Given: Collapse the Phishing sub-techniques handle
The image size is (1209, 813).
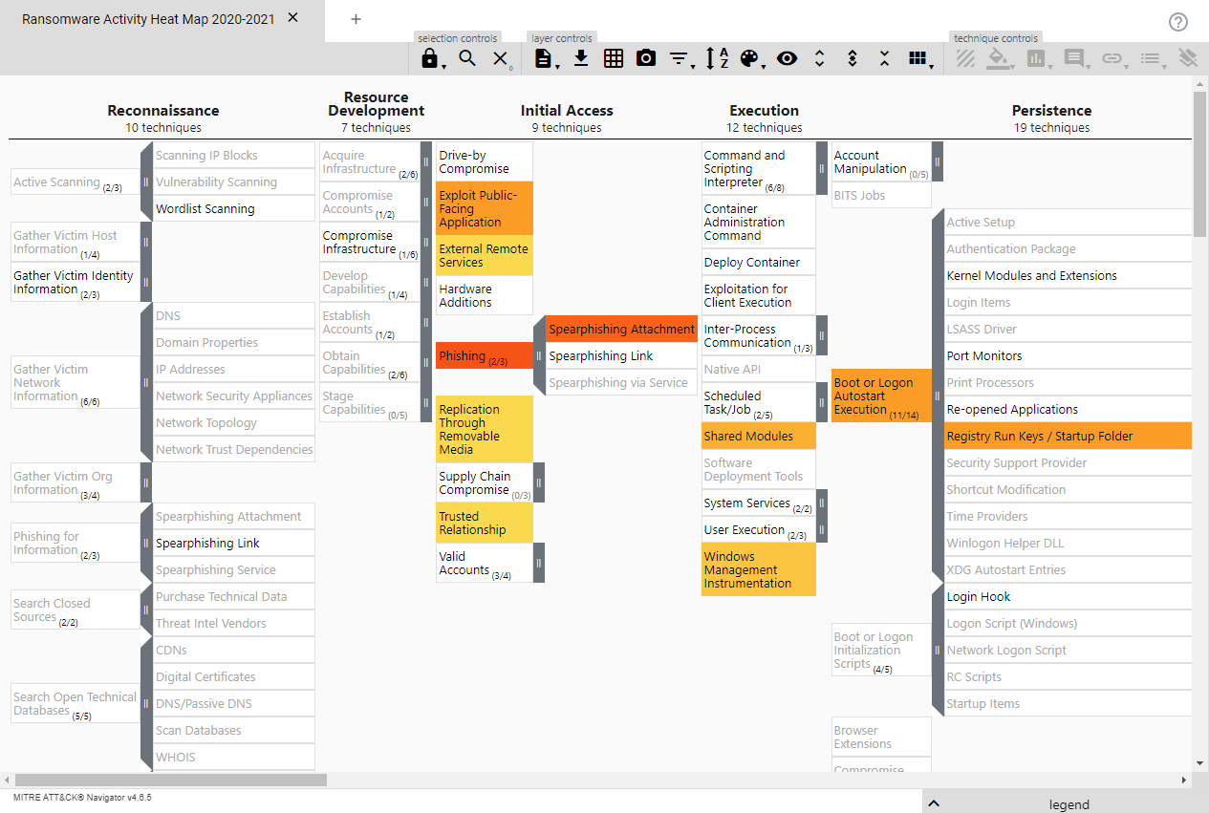Looking at the screenshot, I should click(538, 355).
